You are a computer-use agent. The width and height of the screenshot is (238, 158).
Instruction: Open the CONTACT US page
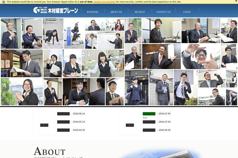163,12
